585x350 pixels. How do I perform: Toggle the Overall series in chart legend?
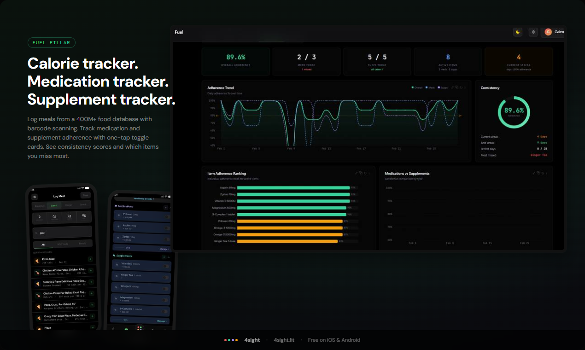pyautogui.click(x=417, y=87)
